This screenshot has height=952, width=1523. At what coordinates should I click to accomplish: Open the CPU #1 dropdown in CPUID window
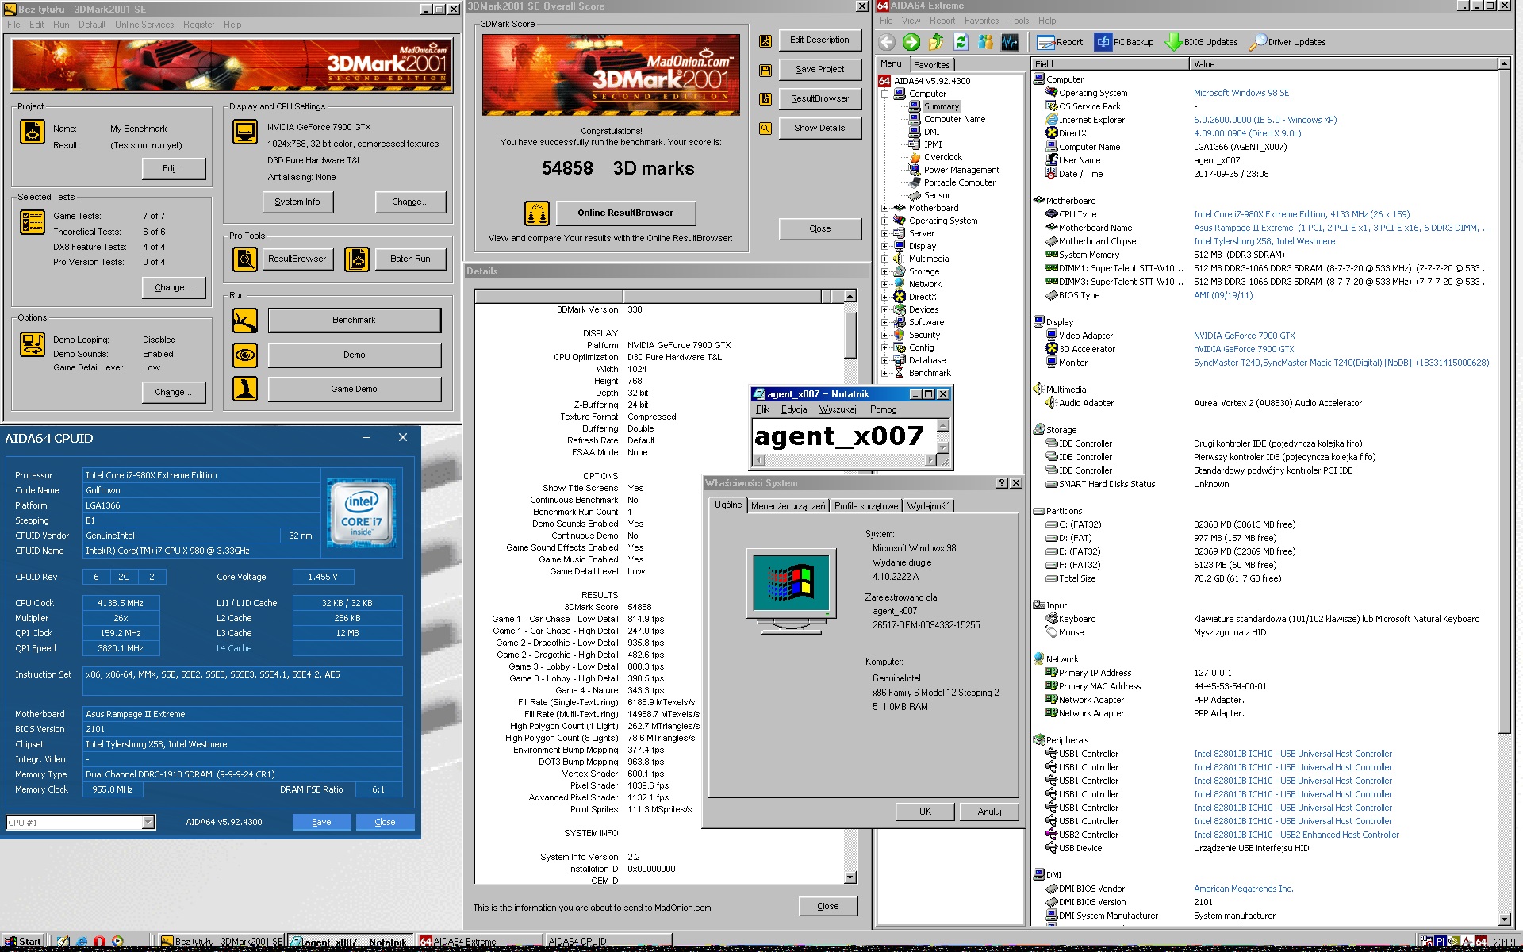tap(148, 823)
